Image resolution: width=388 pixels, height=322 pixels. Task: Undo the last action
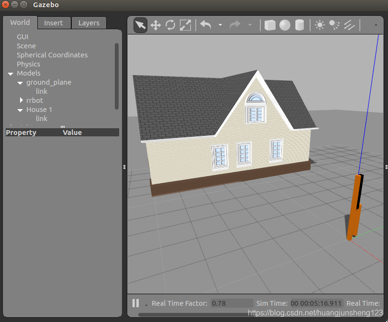206,25
